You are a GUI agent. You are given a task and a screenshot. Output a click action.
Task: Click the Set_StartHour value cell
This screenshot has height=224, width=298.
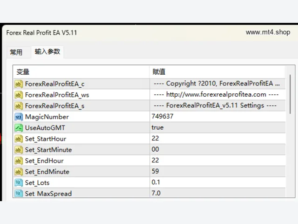(x=217, y=139)
